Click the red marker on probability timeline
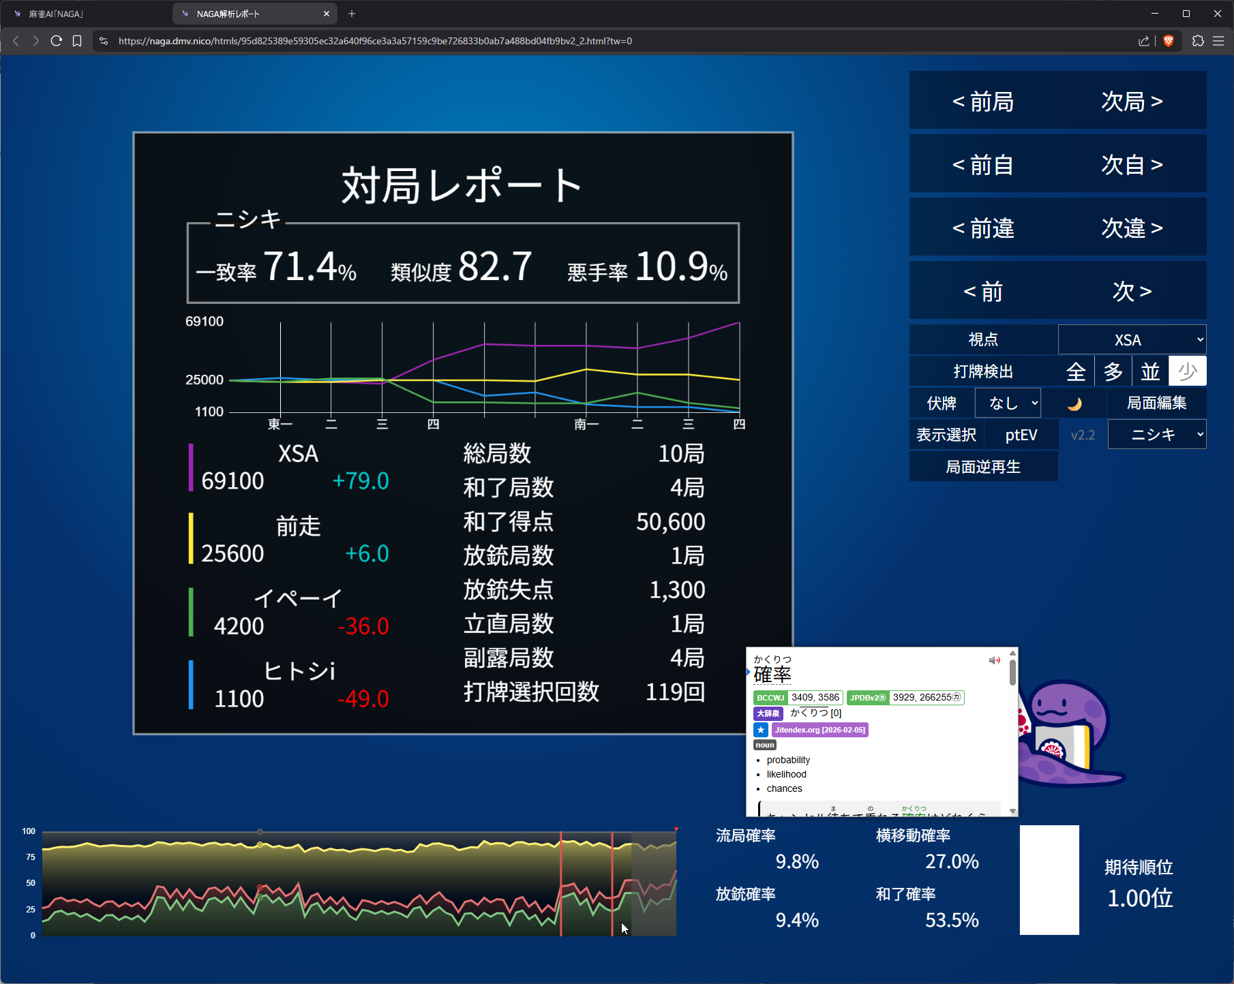 676,830
